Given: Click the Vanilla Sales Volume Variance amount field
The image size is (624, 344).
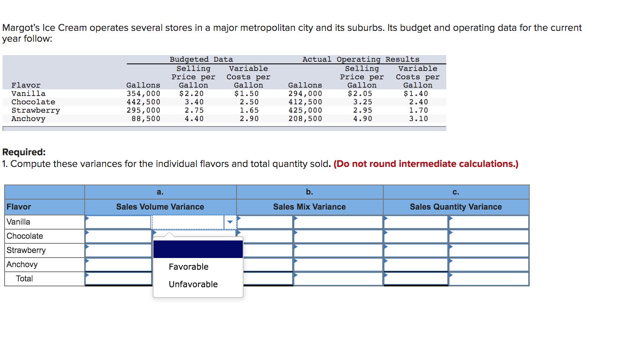Looking at the screenshot, I should [118, 222].
